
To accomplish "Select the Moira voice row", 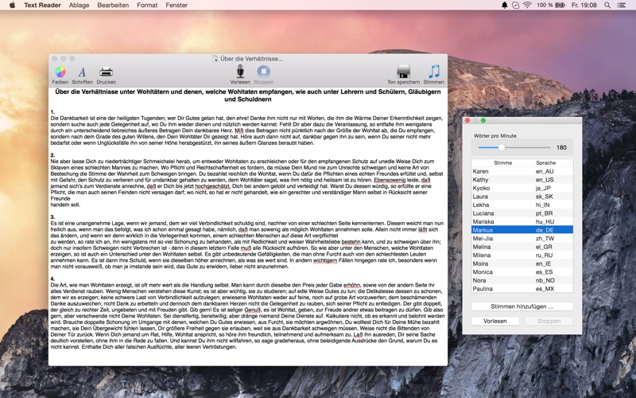I will [522, 263].
